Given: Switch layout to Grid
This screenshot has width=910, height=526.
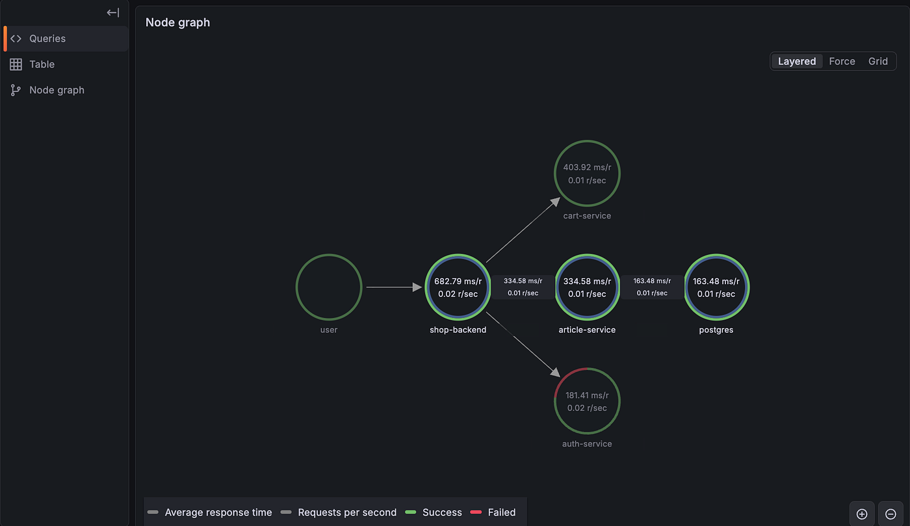Looking at the screenshot, I should [x=878, y=61].
